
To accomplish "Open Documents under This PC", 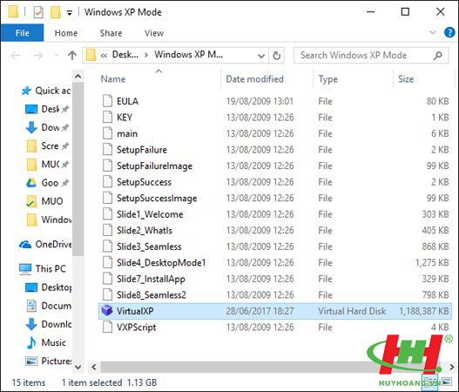I will (49, 306).
